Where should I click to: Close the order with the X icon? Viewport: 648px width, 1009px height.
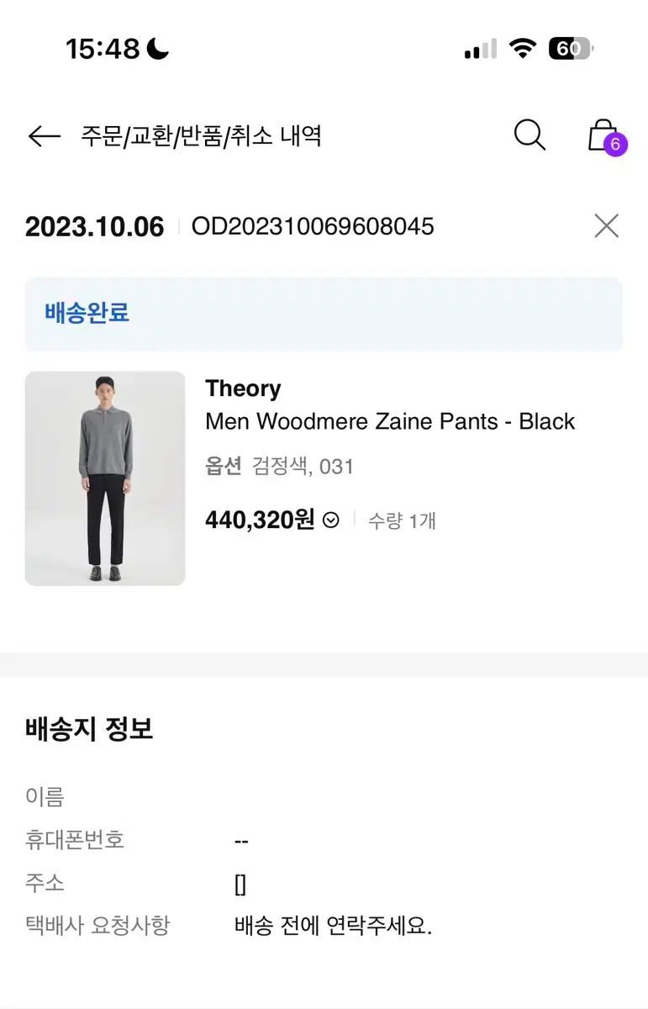[606, 226]
